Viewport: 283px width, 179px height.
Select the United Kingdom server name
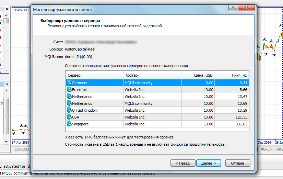[85, 110]
